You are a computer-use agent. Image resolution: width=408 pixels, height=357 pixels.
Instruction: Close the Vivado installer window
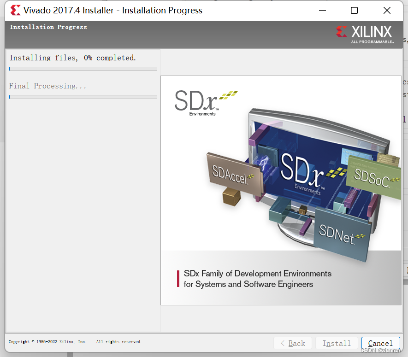click(387, 11)
